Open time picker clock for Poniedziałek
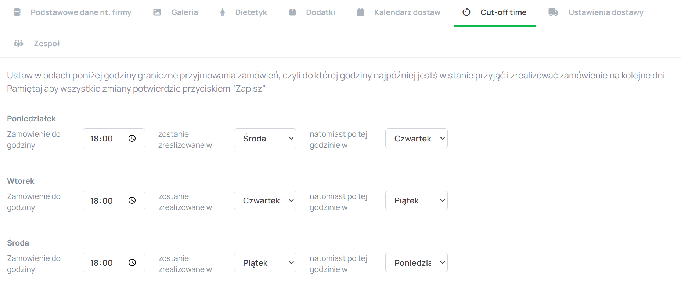The image size is (681, 287). [x=132, y=139]
